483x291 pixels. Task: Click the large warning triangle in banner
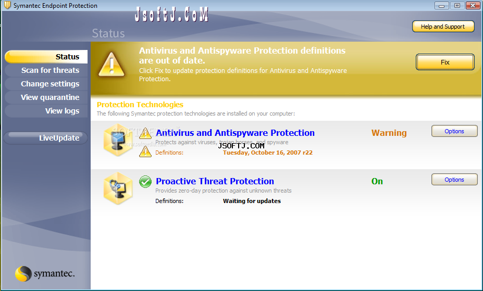[112, 65]
